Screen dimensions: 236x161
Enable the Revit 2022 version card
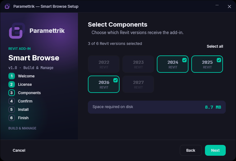coord(104,64)
